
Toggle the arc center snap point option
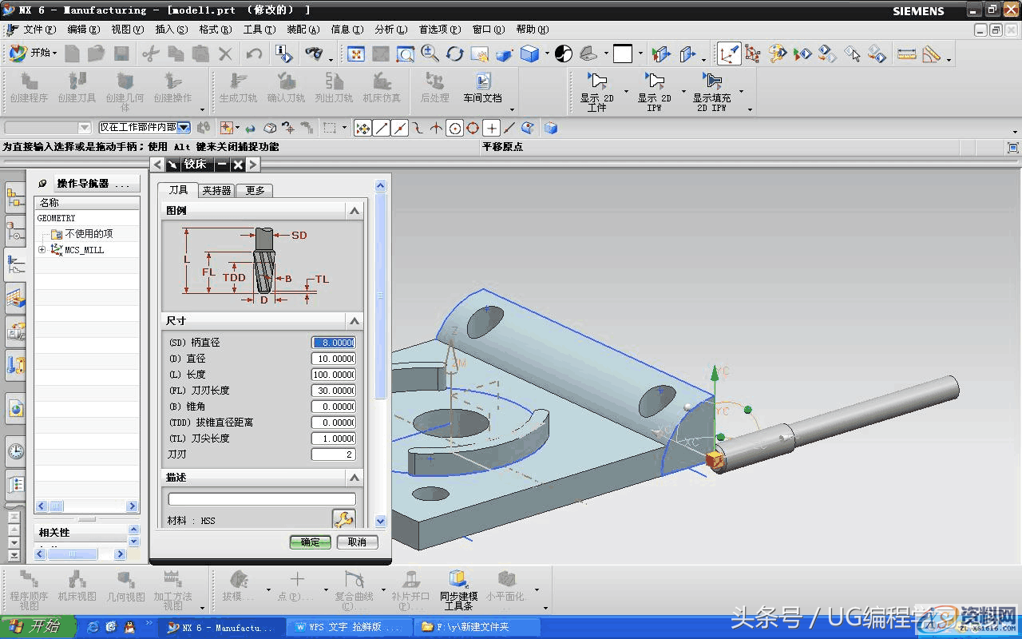pyautogui.click(x=454, y=128)
